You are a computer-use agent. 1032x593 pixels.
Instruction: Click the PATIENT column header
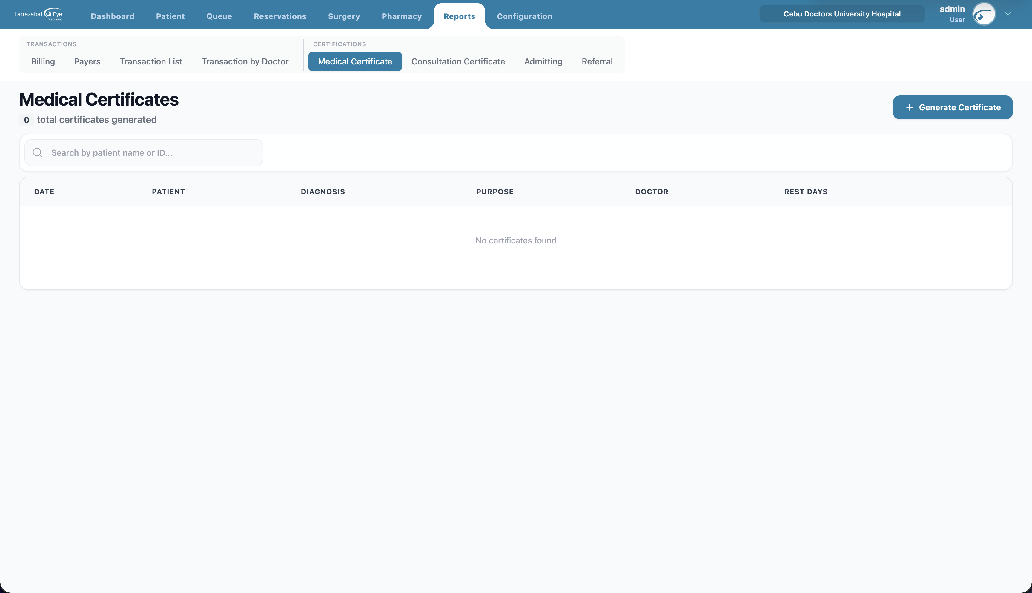[168, 192]
